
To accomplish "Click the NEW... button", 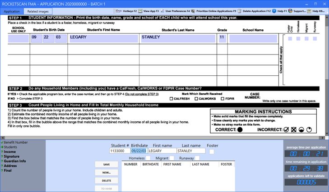I will click(107, 173).
